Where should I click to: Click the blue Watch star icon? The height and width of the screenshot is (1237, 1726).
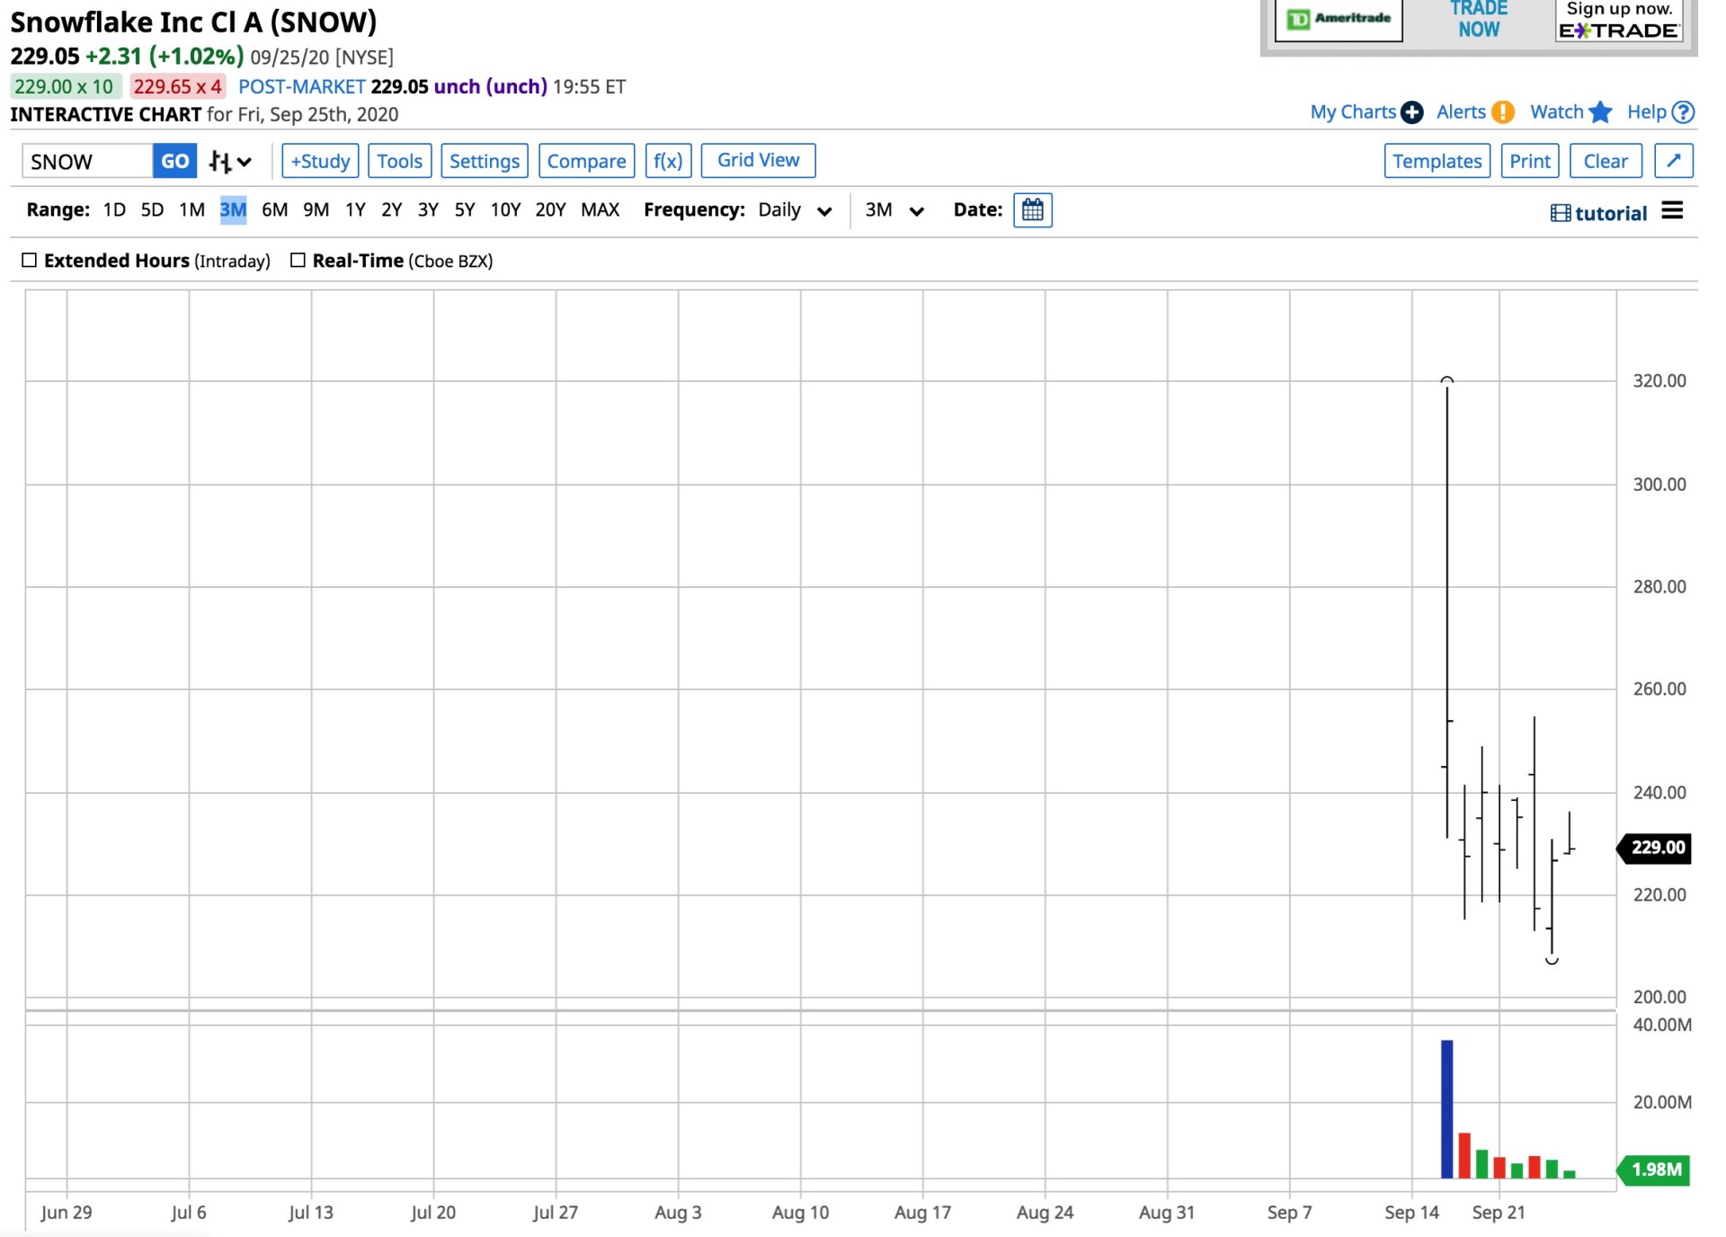coord(1600,111)
